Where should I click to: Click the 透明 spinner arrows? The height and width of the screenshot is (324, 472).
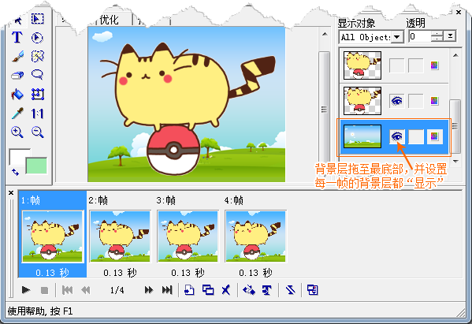click(x=437, y=37)
